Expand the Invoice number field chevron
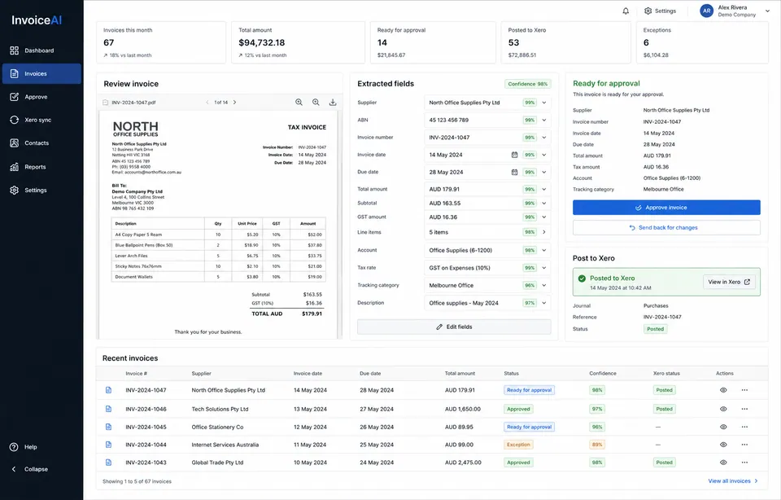This screenshot has width=781, height=500. (x=544, y=138)
